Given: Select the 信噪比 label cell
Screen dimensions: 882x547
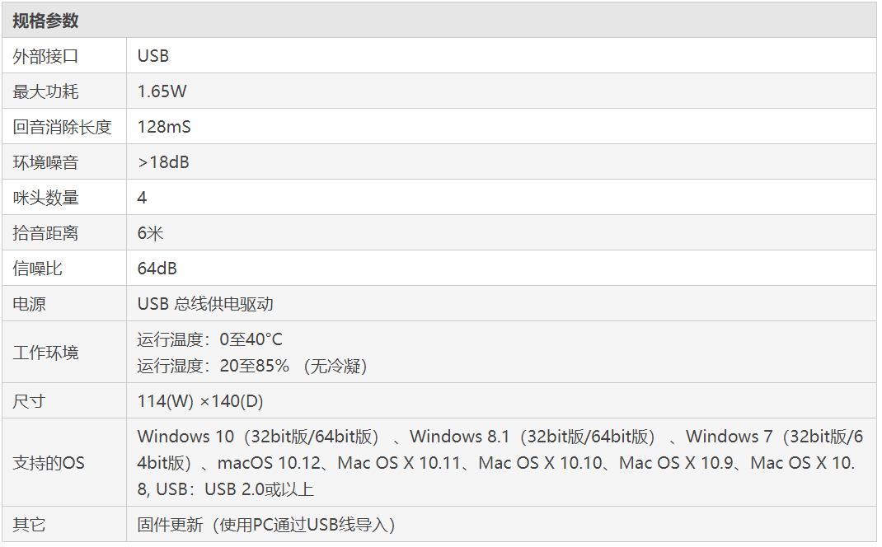Looking at the screenshot, I should [64, 269].
